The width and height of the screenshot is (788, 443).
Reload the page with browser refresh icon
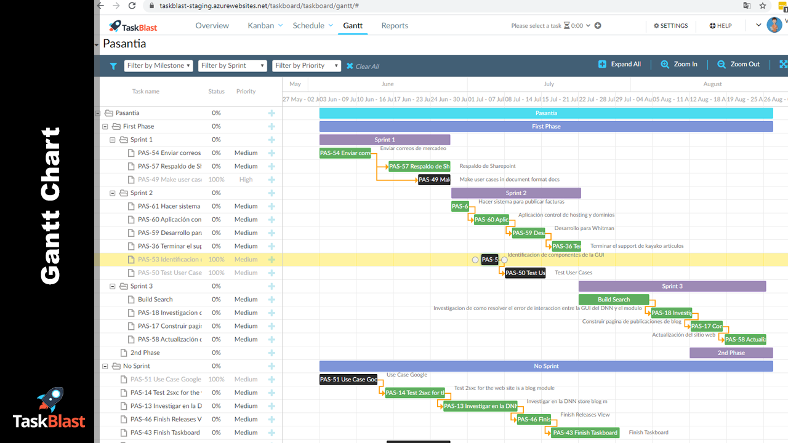(x=132, y=6)
